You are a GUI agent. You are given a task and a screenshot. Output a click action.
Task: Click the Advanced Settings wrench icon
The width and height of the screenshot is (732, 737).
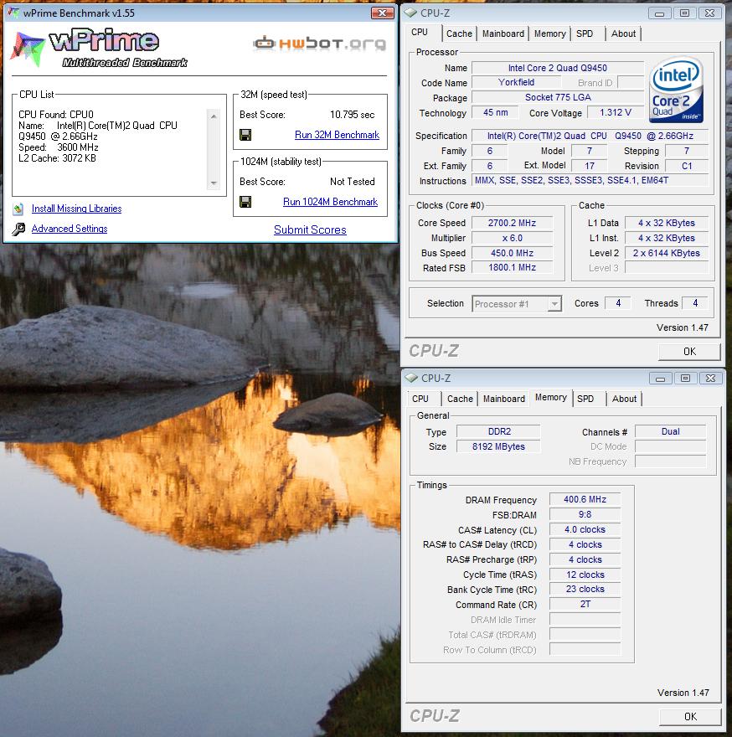click(x=18, y=229)
